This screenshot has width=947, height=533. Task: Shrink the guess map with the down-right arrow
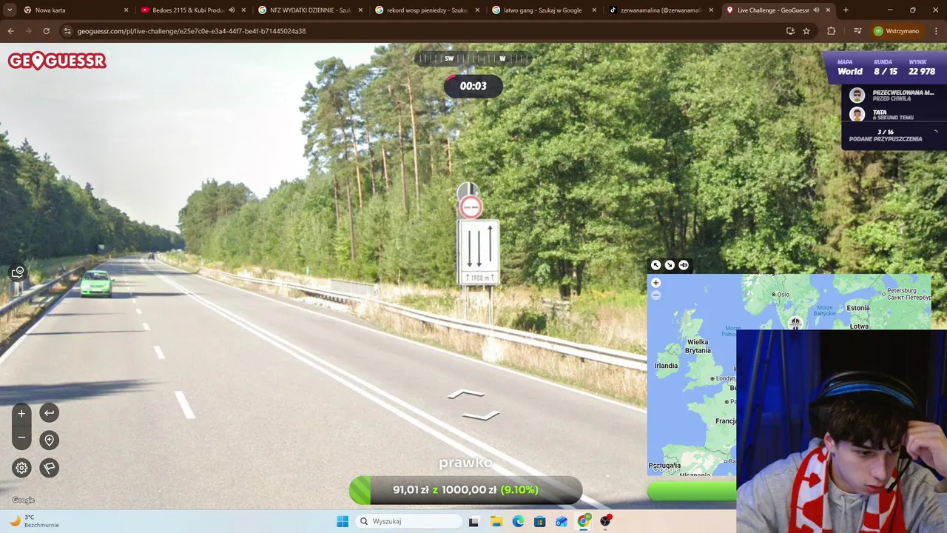coord(670,265)
